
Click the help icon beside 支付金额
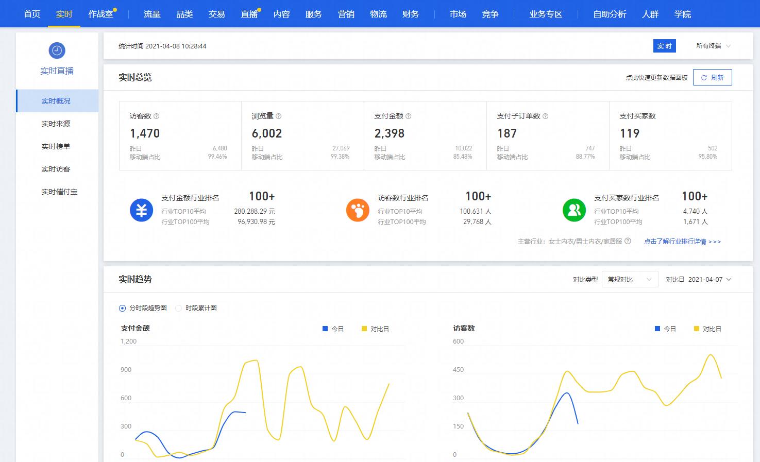coord(409,116)
